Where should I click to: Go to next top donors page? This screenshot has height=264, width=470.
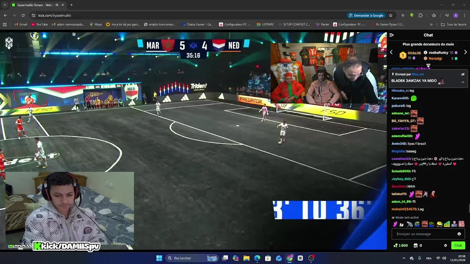pyautogui.click(x=465, y=52)
